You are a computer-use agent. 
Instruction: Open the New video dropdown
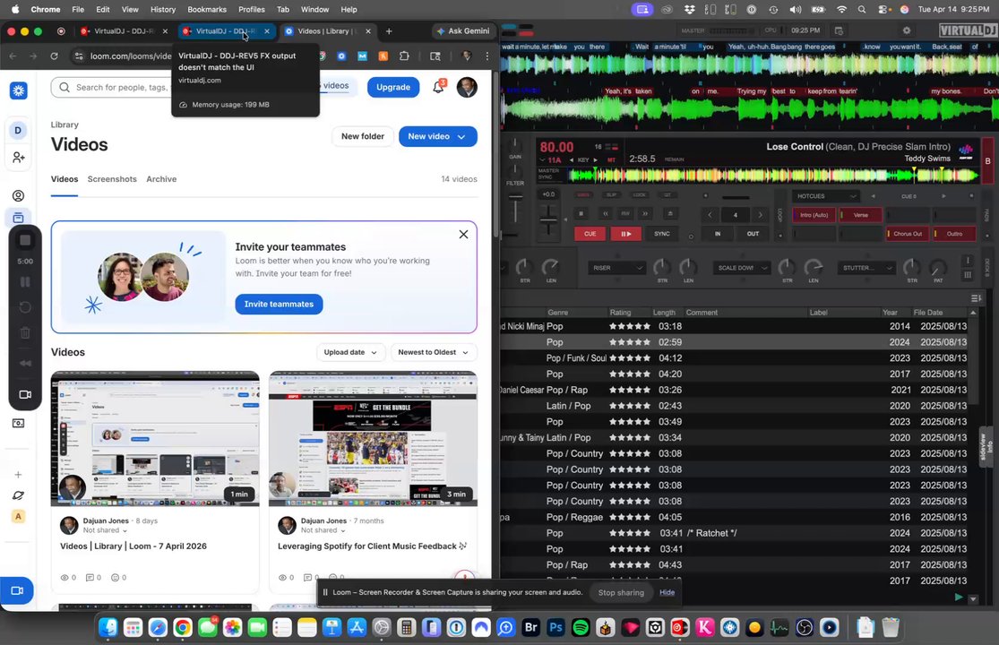pyautogui.click(x=438, y=136)
